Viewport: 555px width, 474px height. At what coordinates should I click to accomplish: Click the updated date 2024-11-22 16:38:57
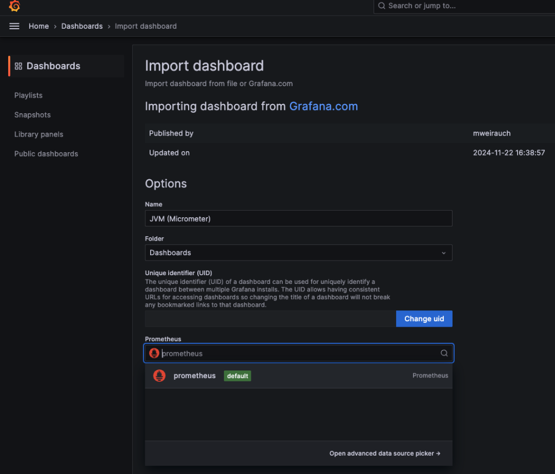coord(508,153)
